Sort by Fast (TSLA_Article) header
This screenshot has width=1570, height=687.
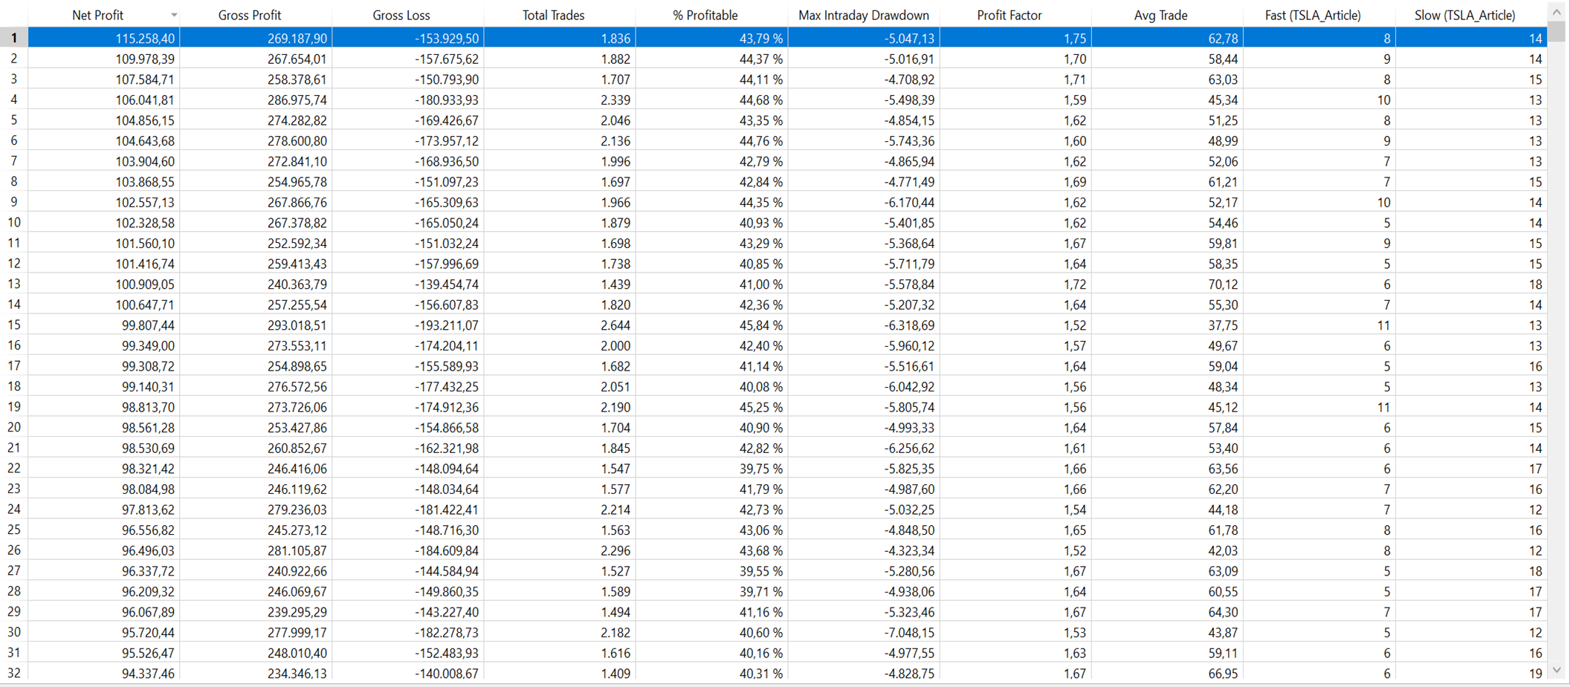click(x=1313, y=16)
